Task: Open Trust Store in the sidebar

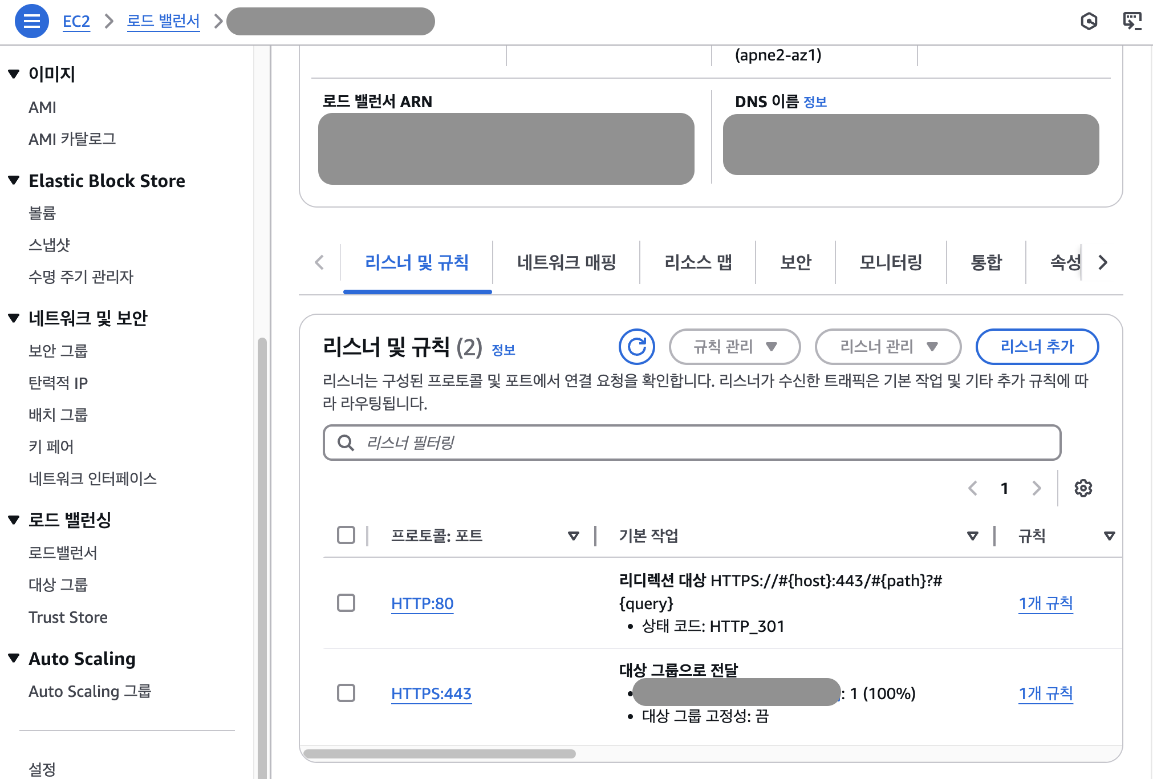Action: click(68, 617)
